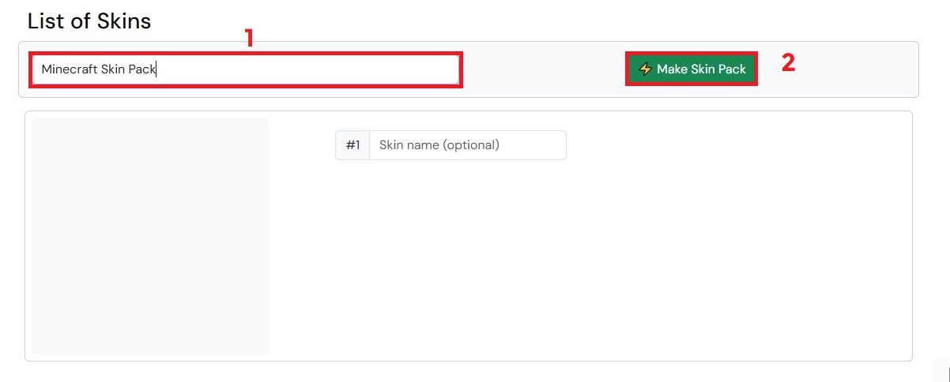Click the gray skin preview placeholder

coord(150,236)
